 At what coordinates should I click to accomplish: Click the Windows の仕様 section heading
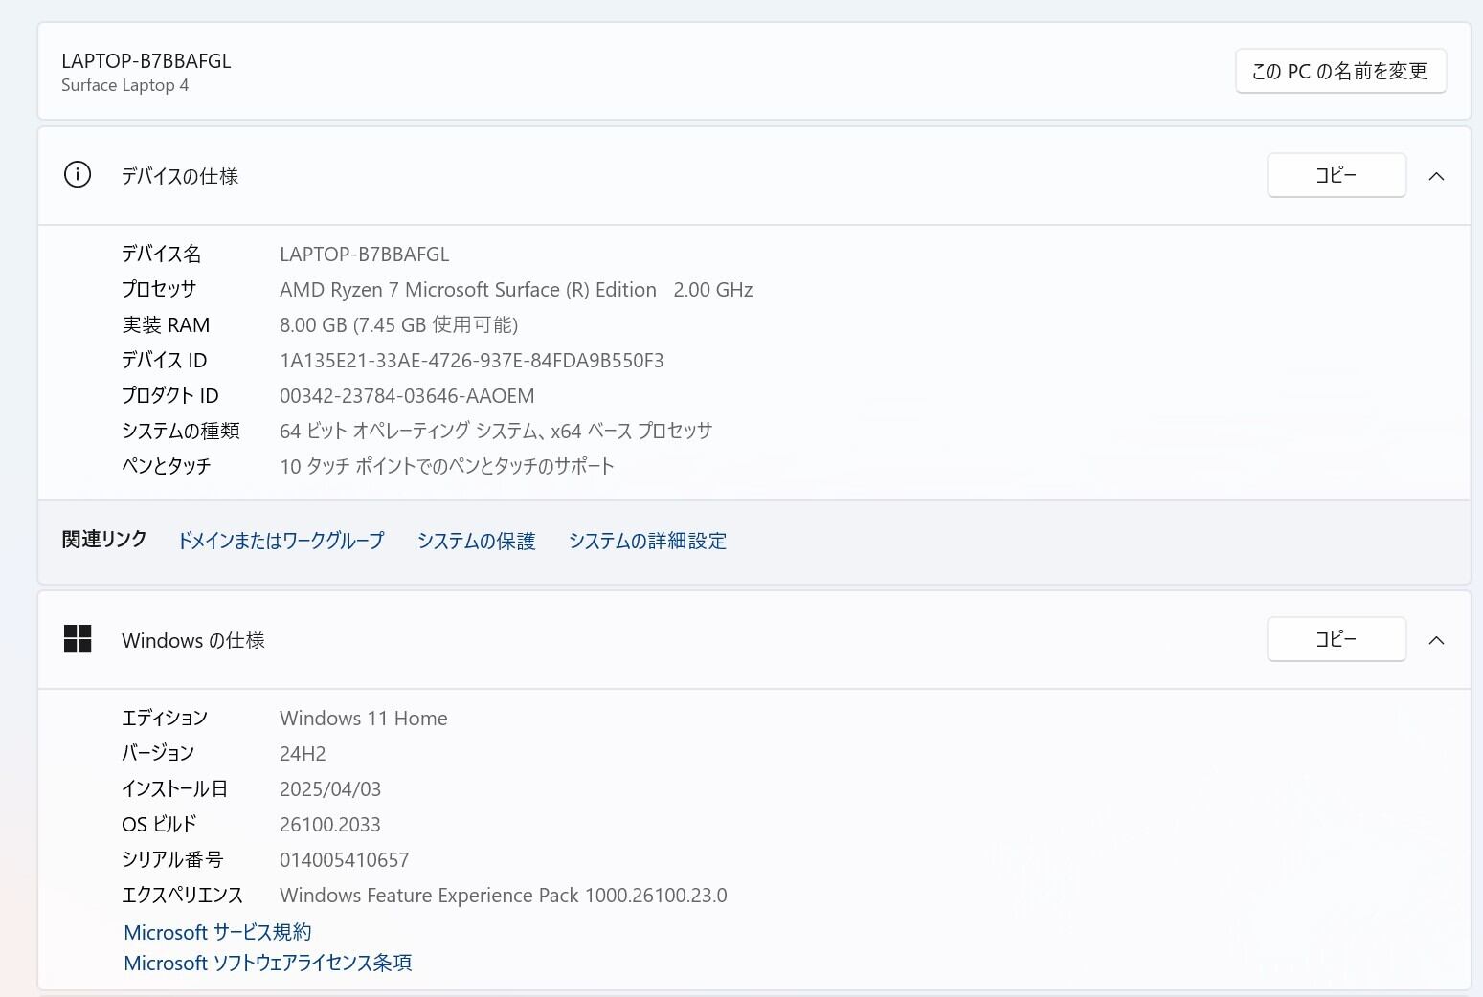pyautogui.click(x=193, y=640)
